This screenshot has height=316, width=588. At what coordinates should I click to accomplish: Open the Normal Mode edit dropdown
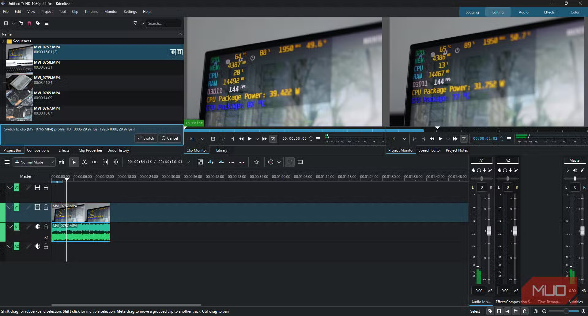[x=34, y=162]
